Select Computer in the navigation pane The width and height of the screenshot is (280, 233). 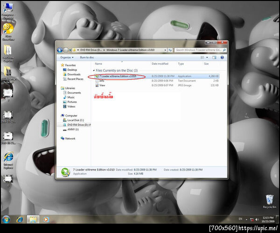coord(71,116)
